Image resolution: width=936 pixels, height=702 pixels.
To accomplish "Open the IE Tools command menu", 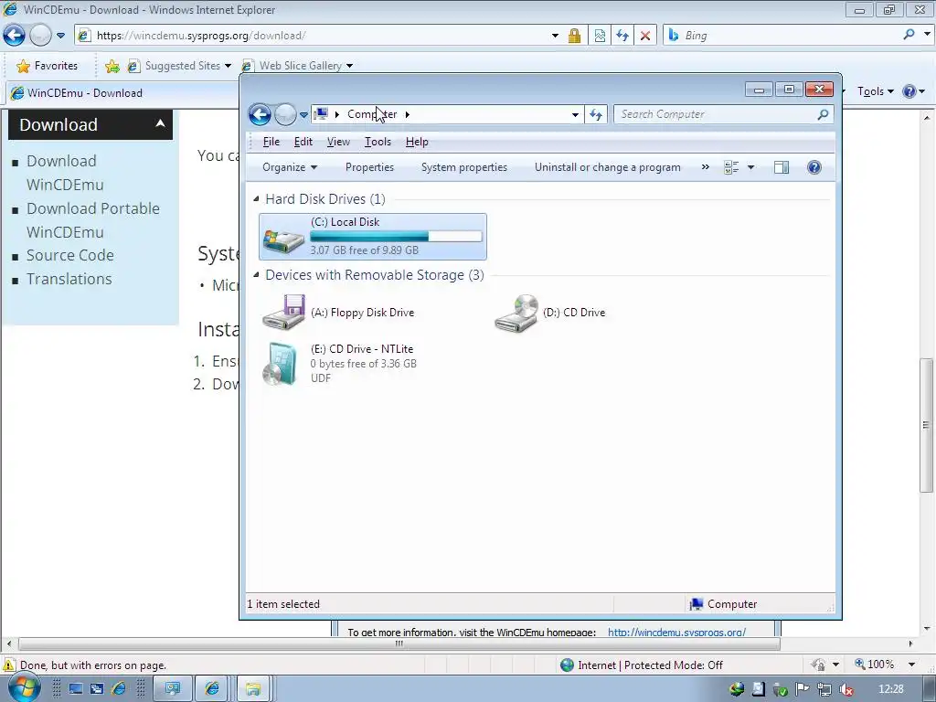I will [876, 91].
